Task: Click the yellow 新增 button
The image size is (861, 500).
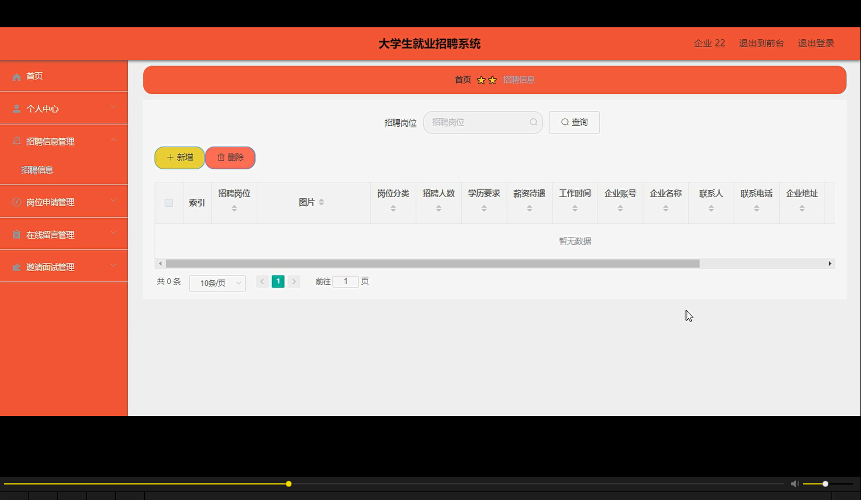Action: point(179,157)
